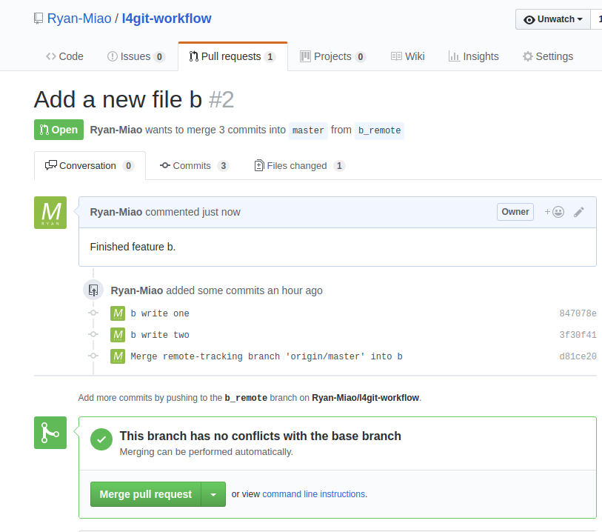Switch to the Code tab
The height and width of the screenshot is (532, 602).
(64, 56)
